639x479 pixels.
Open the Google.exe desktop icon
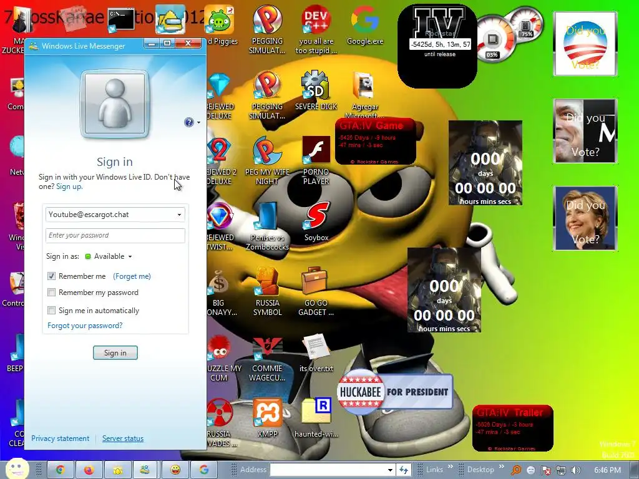pyautogui.click(x=364, y=24)
